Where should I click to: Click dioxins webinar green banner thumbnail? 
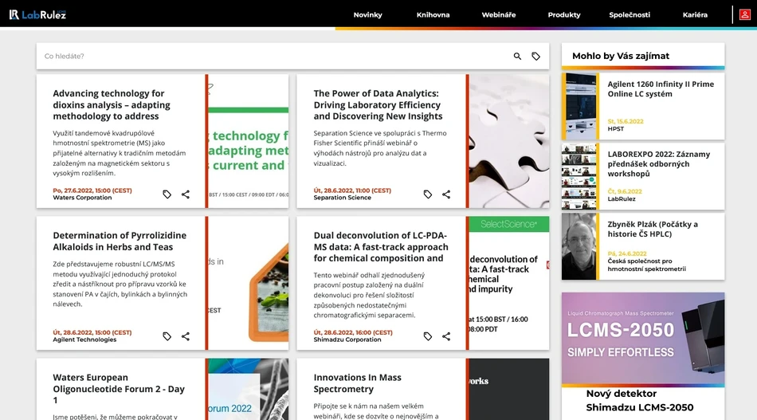[x=249, y=141]
